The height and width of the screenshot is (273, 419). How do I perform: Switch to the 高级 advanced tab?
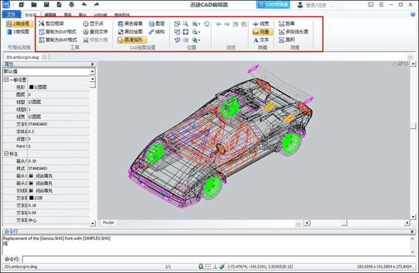pos(67,15)
